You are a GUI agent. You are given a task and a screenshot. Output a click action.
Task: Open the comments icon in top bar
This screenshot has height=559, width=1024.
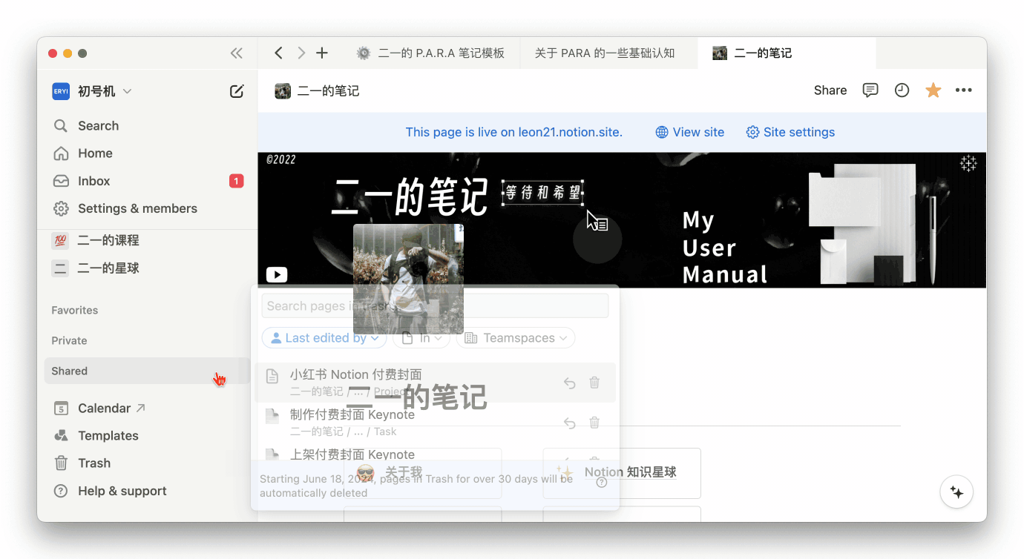[x=870, y=90]
